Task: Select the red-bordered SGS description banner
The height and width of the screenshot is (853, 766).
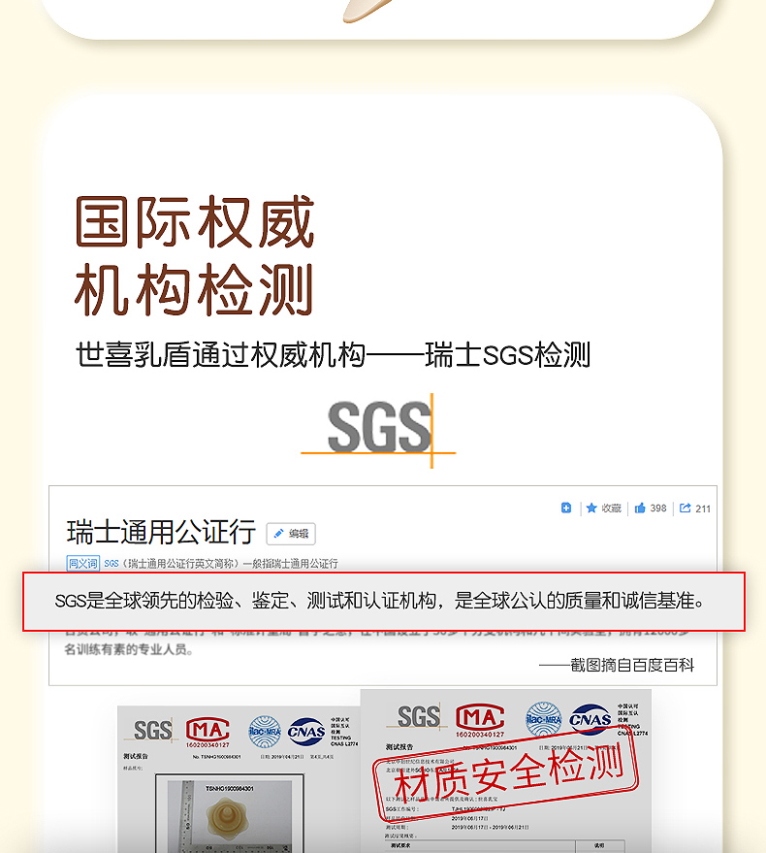Action: click(x=384, y=601)
